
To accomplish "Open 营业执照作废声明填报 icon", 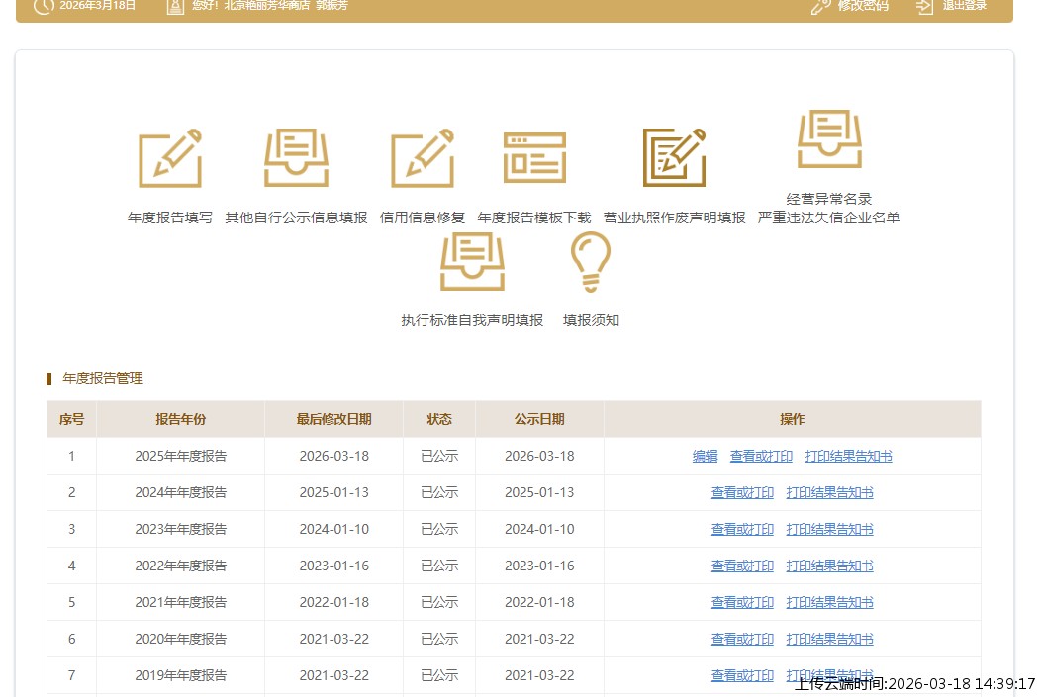I will coord(674,159).
